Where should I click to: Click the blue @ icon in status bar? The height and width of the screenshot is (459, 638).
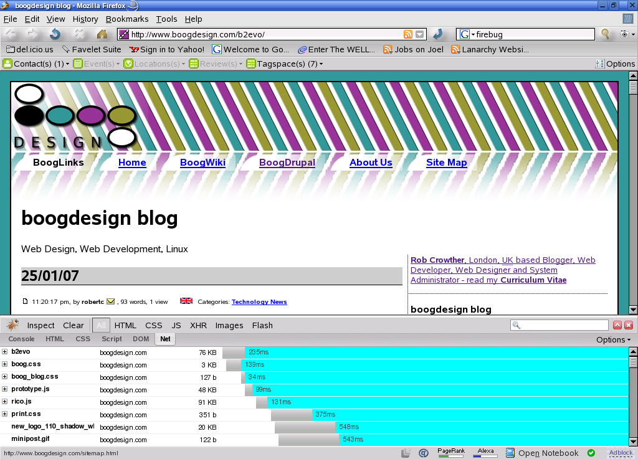[x=424, y=453]
